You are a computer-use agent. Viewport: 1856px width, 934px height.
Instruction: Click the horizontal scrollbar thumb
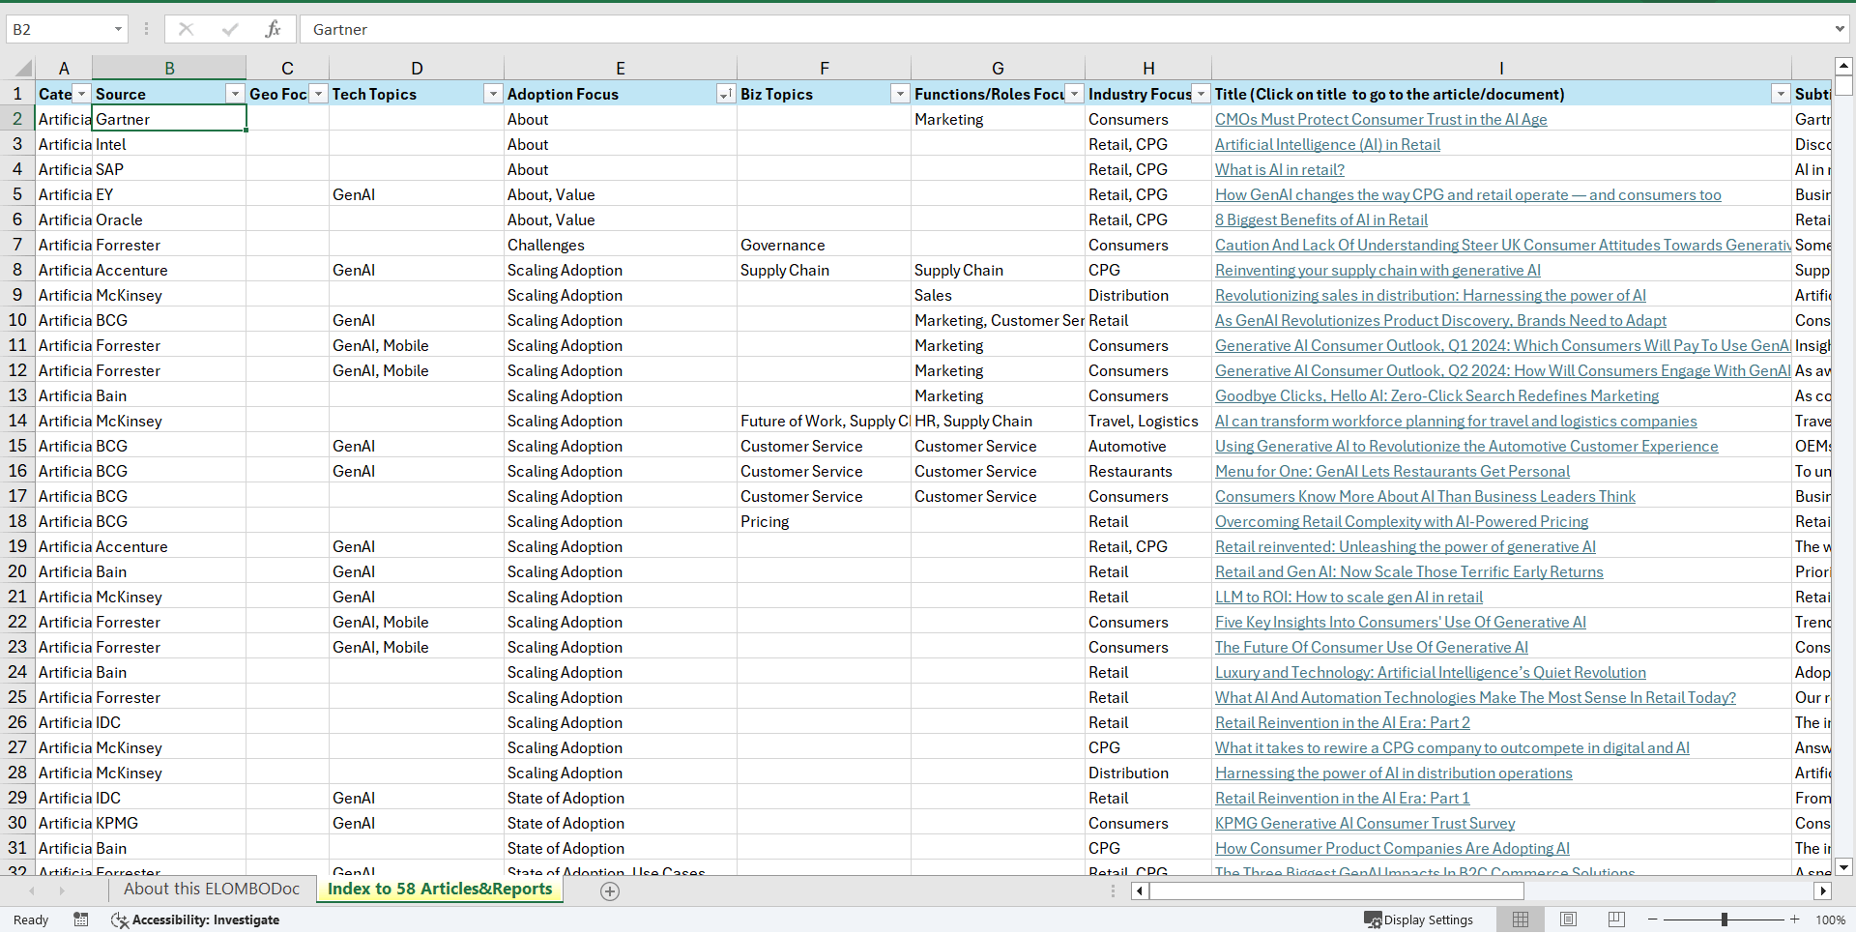[x=1337, y=891]
